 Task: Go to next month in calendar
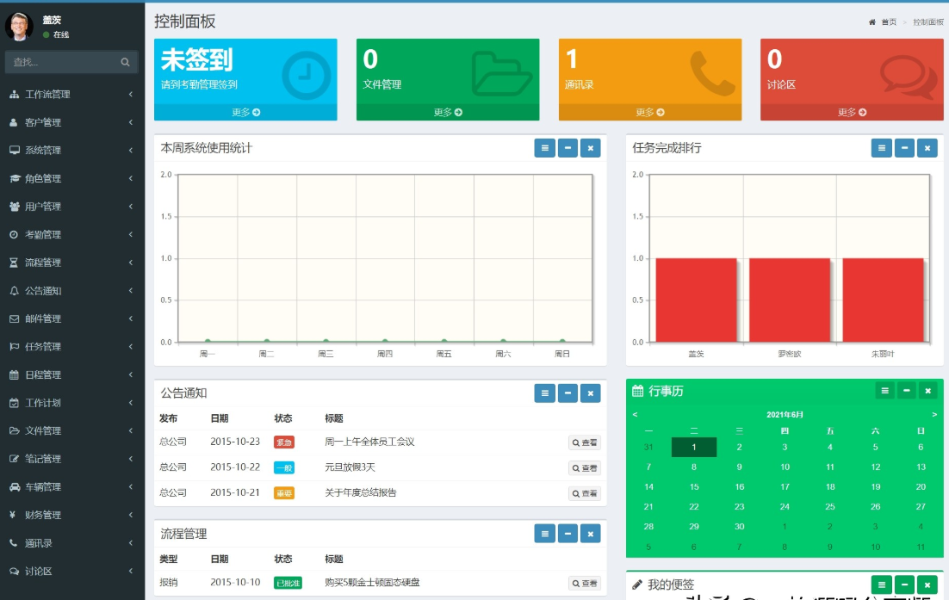(x=933, y=415)
